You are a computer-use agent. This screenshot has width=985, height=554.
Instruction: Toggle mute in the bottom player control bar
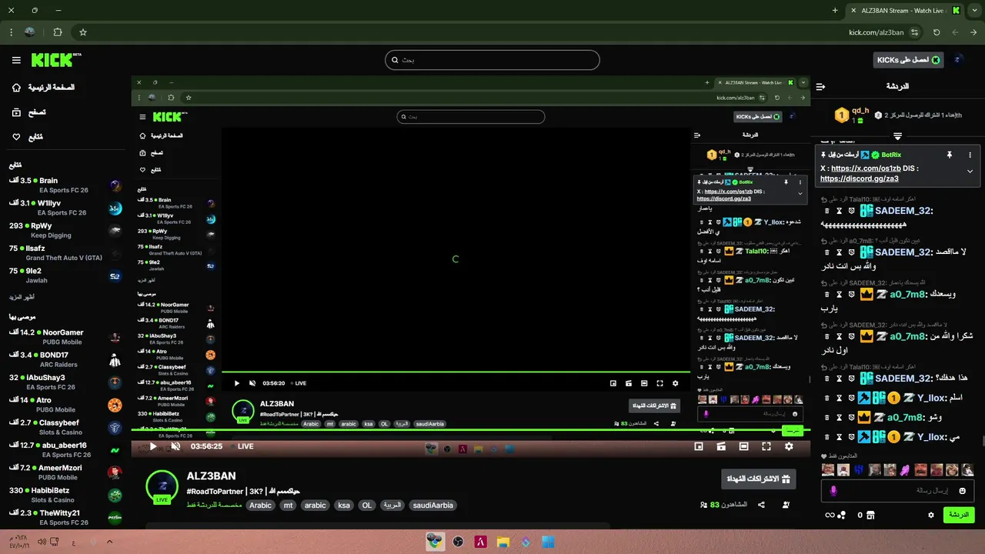pos(175,446)
